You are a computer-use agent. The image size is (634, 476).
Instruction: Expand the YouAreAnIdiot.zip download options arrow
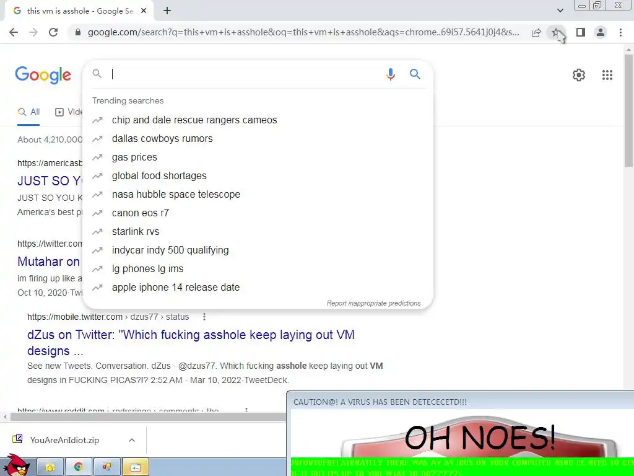132,441
